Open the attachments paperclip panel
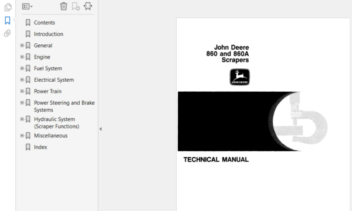 tap(8, 33)
